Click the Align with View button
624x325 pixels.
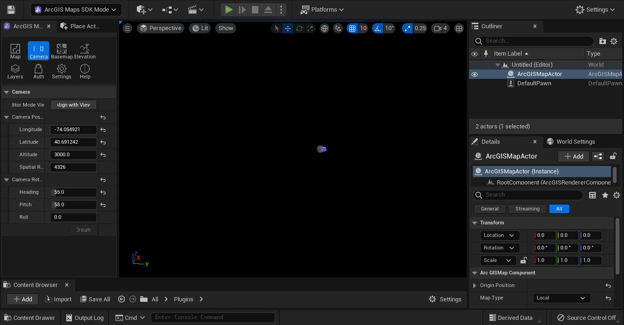pyautogui.click(x=73, y=105)
